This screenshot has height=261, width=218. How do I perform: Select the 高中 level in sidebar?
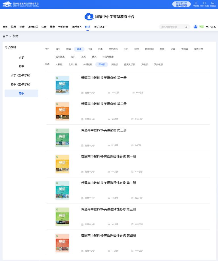21,94
